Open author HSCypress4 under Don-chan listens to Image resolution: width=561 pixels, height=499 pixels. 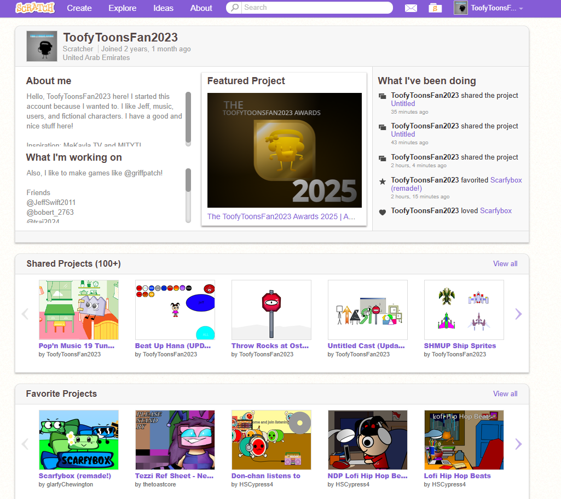coord(256,484)
